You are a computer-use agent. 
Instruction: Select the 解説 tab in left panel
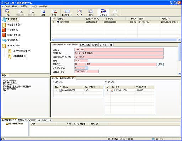5,75
